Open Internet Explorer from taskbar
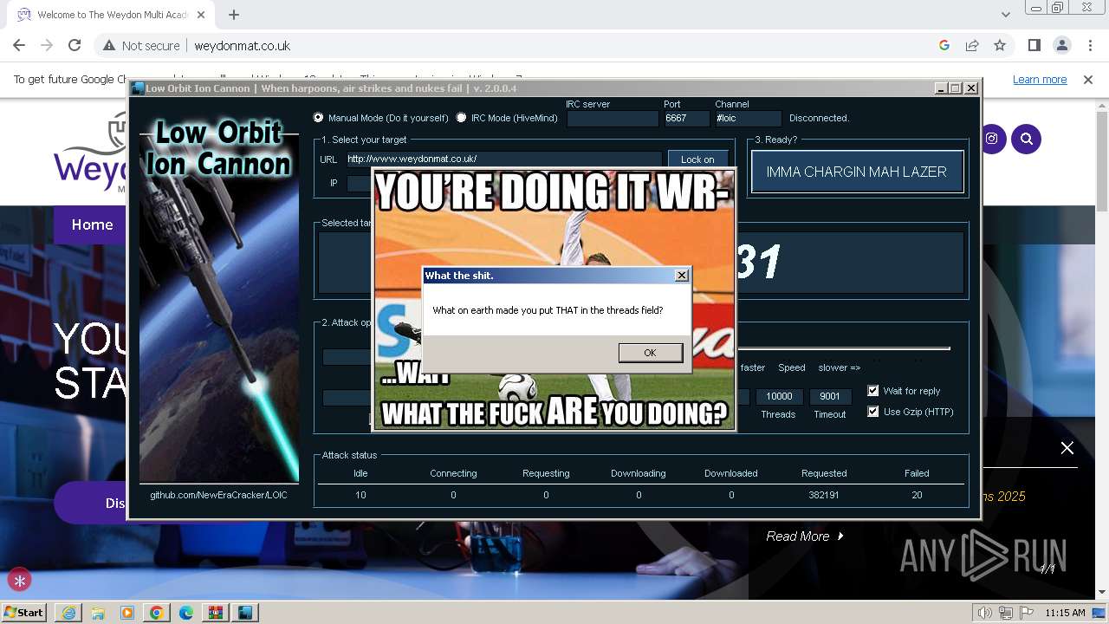Image resolution: width=1109 pixels, height=624 pixels. [x=68, y=613]
